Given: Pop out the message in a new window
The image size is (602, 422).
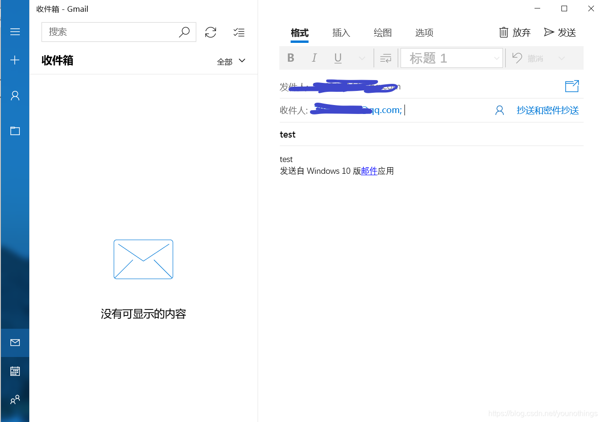Looking at the screenshot, I should click(x=572, y=86).
